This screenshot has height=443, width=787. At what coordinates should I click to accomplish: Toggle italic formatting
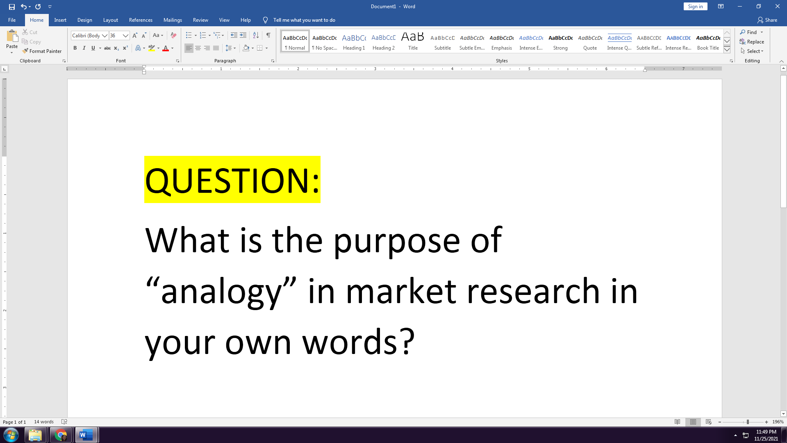pyautogui.click(x=84, y=48)
